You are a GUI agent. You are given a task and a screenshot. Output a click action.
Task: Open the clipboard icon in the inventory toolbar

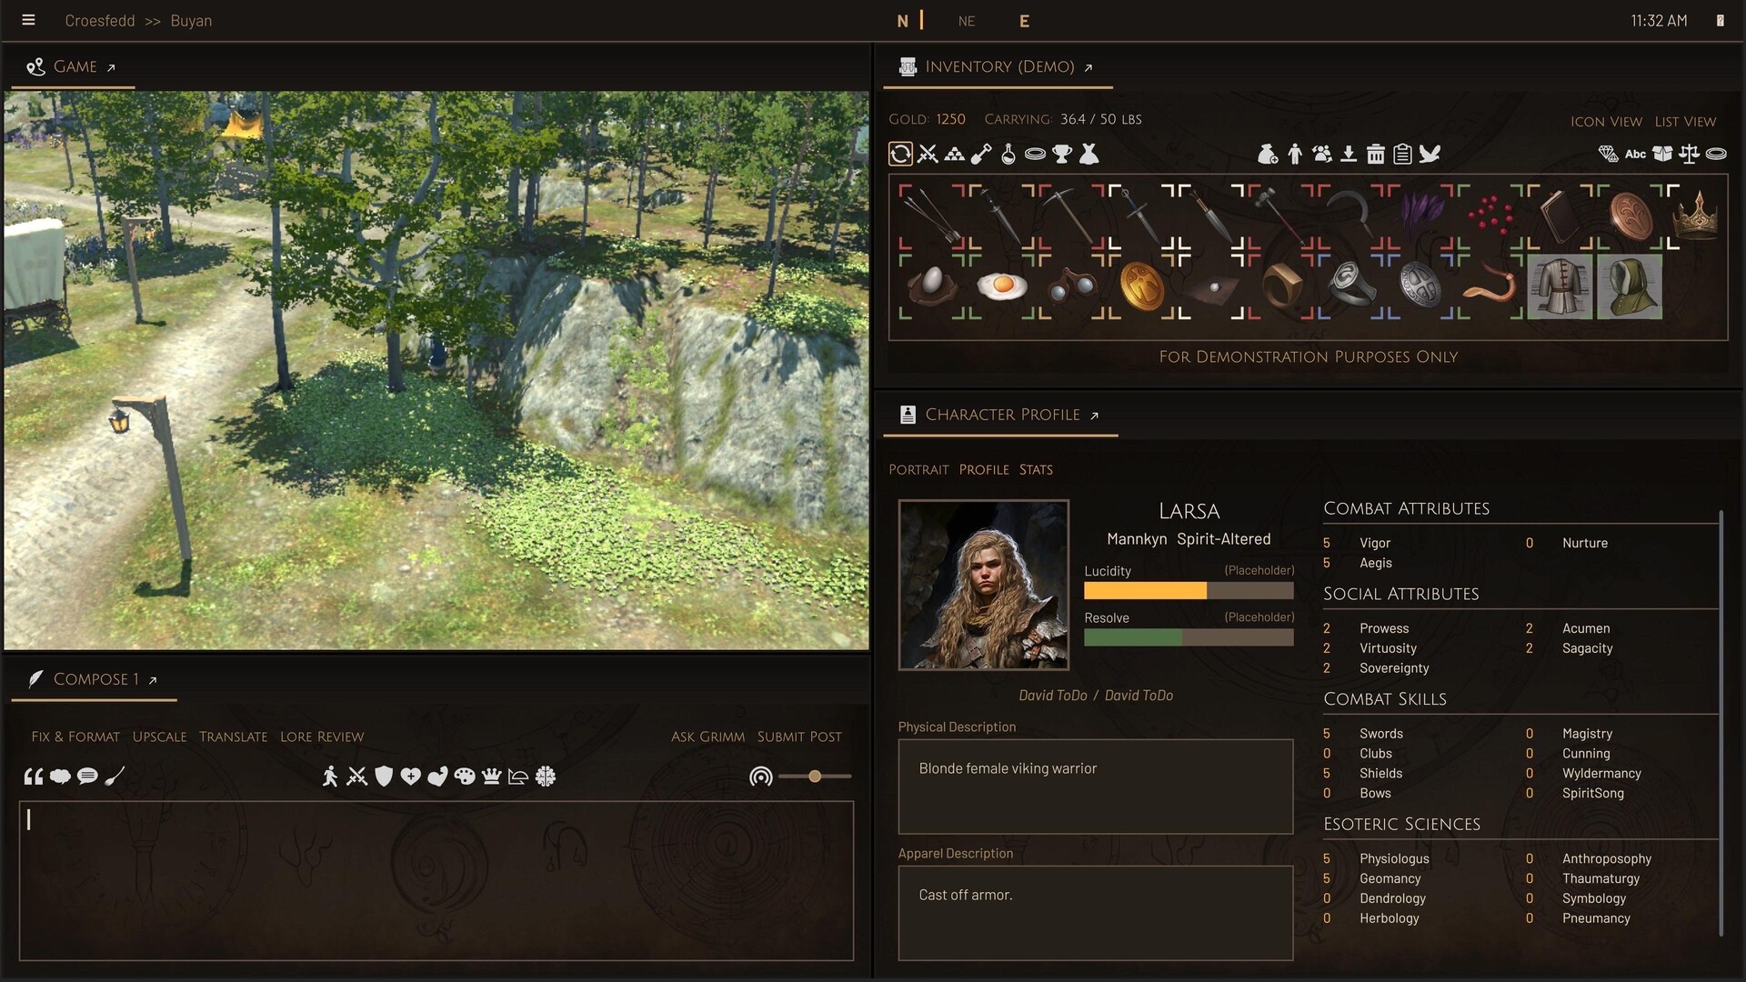[x=1403, y=154]
